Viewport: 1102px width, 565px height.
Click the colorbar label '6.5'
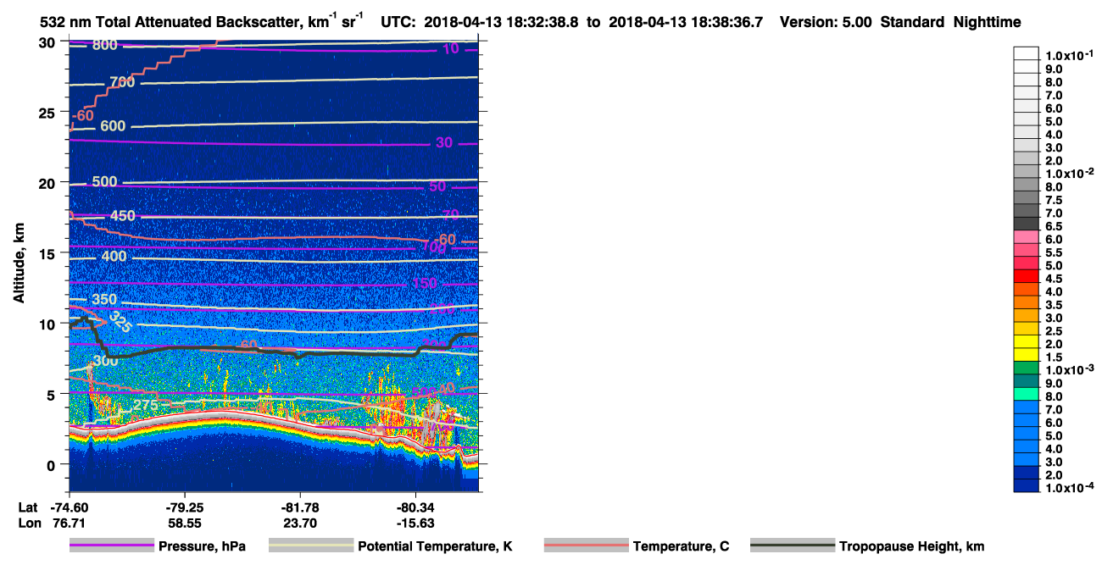tap(1053, 226)
